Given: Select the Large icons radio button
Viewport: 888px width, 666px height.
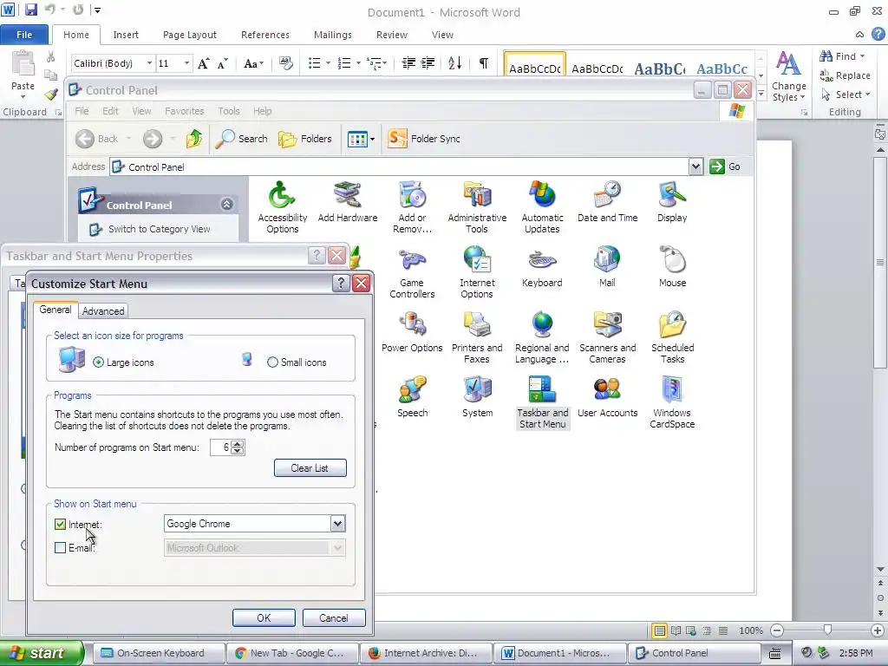Looking at the screenshot, I should (x=99, y=362).
